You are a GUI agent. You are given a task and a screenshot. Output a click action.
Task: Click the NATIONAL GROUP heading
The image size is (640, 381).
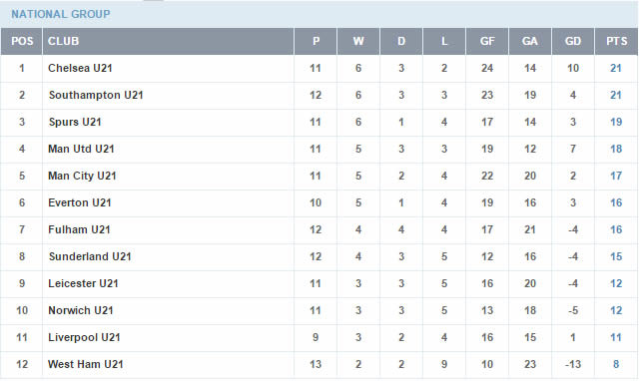click(61, 14)
